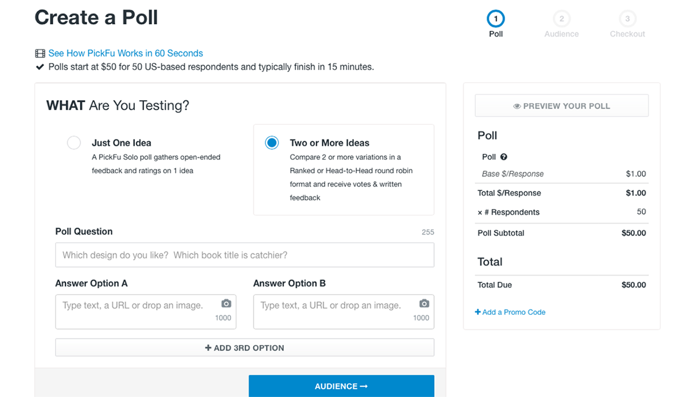695x397 pixels.
Task: Click the Add 3rd Option button
Action: pyautogui.click(x=244, y=348)
